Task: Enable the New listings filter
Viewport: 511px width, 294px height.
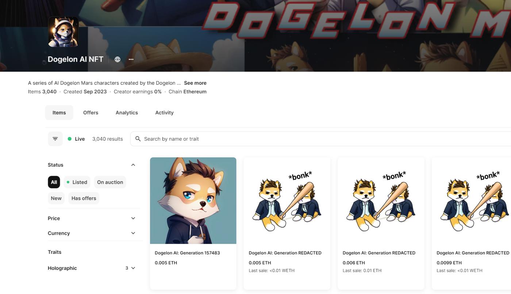Action: click(x=56, y=198)
